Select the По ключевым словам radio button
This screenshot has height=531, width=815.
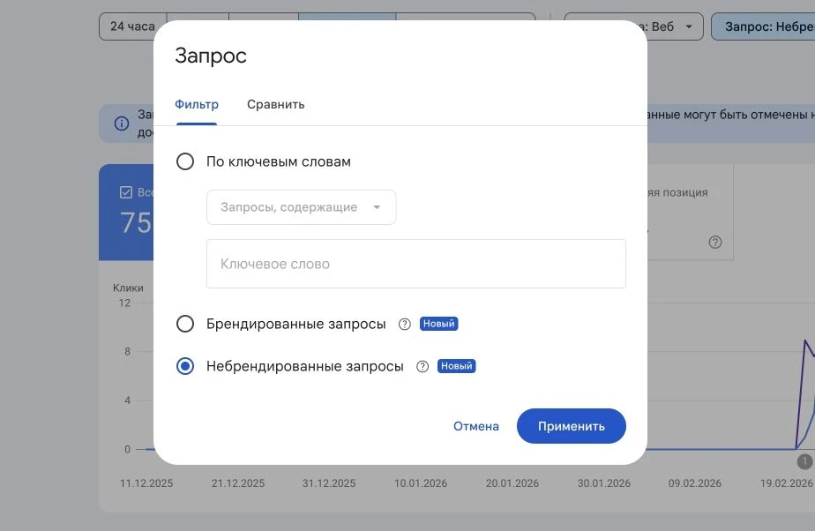pos(185,161)
